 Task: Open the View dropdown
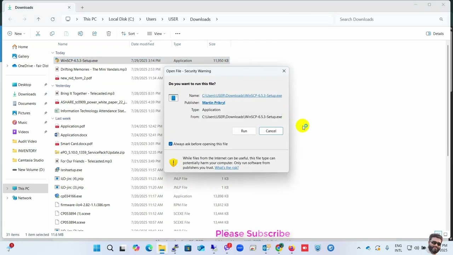[156, 34]
